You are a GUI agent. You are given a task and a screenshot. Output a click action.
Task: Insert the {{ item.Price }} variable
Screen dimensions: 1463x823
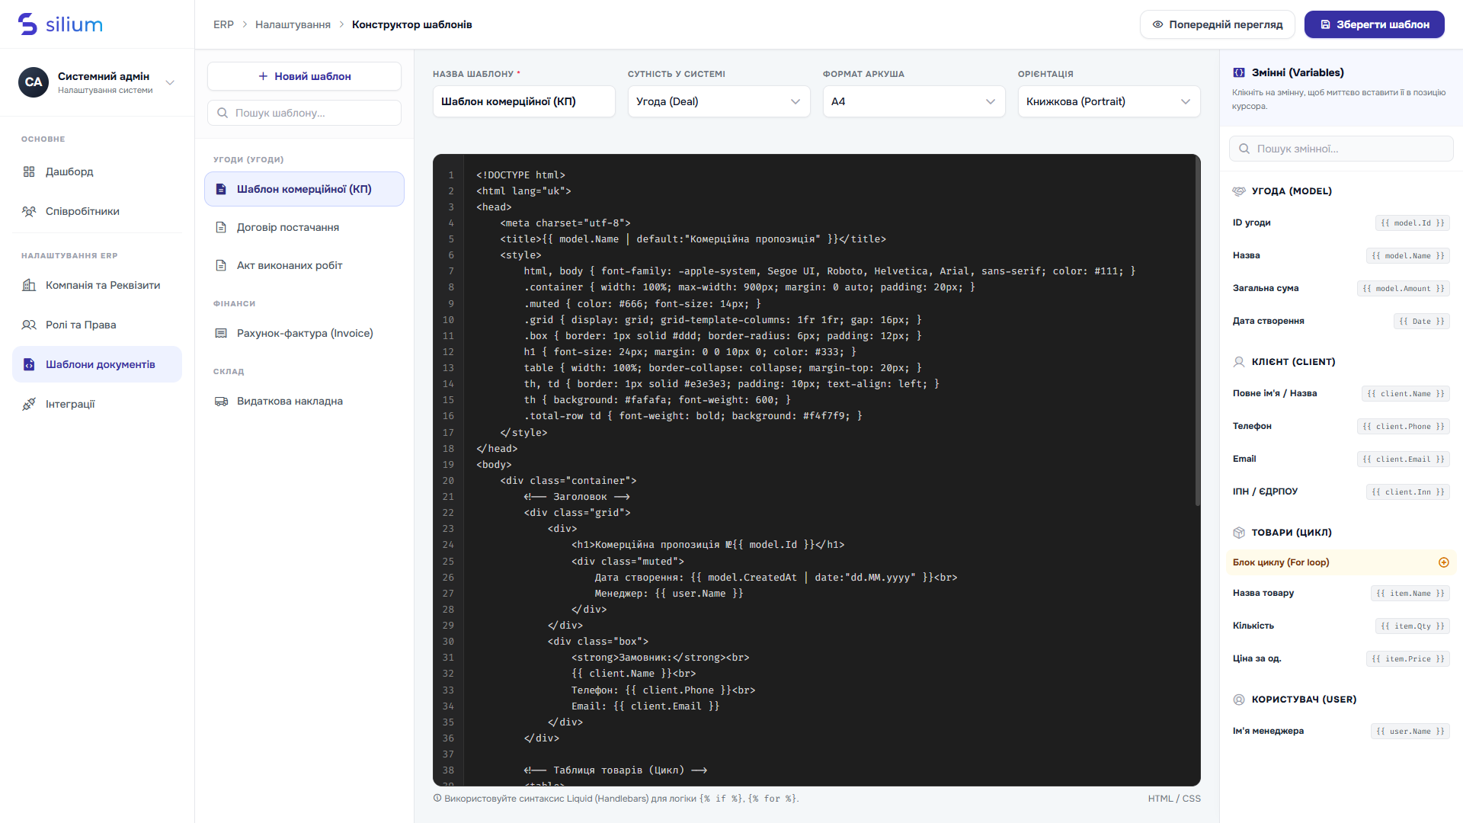pyautogui.click(x=1407, y=659)
